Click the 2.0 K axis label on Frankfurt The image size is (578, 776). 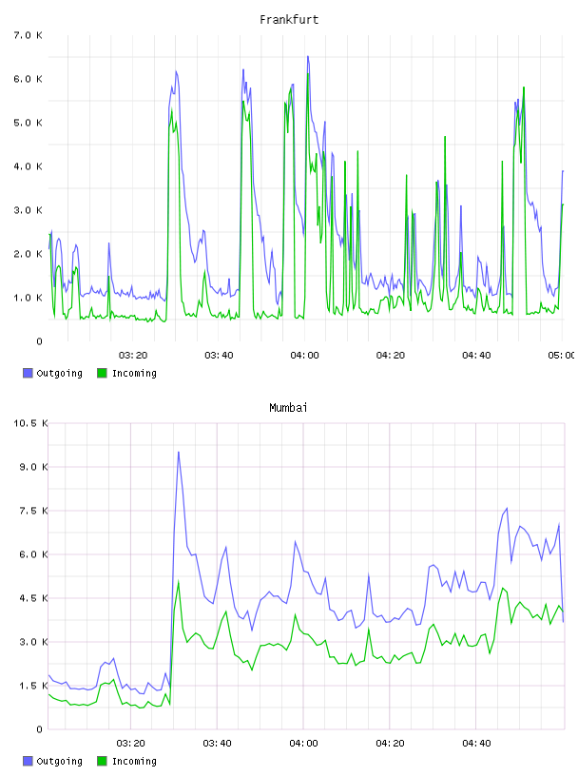click(x=29, y=254)
